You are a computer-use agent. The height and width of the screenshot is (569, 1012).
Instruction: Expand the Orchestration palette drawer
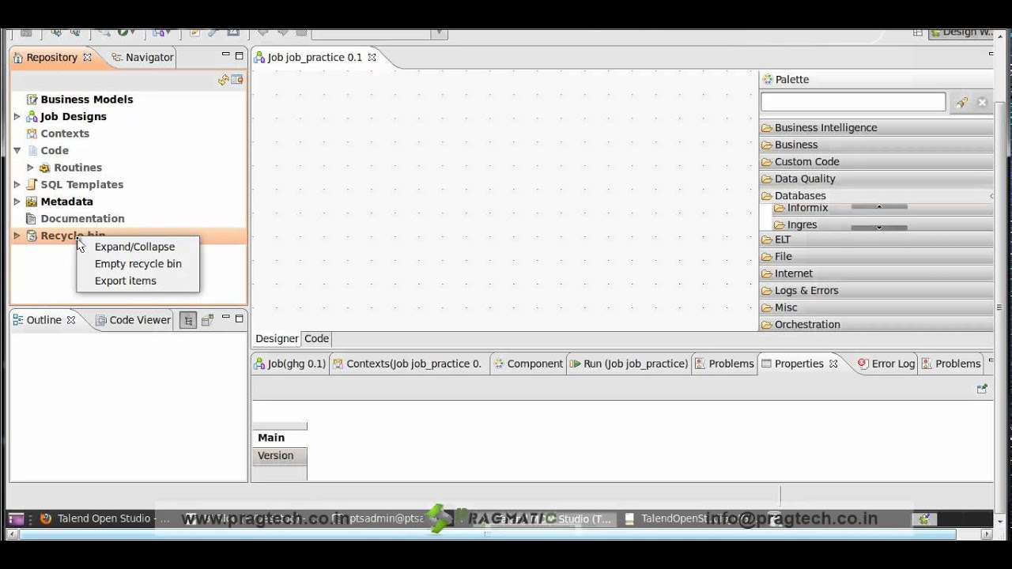pyautogui.click(x=876, y=325)
